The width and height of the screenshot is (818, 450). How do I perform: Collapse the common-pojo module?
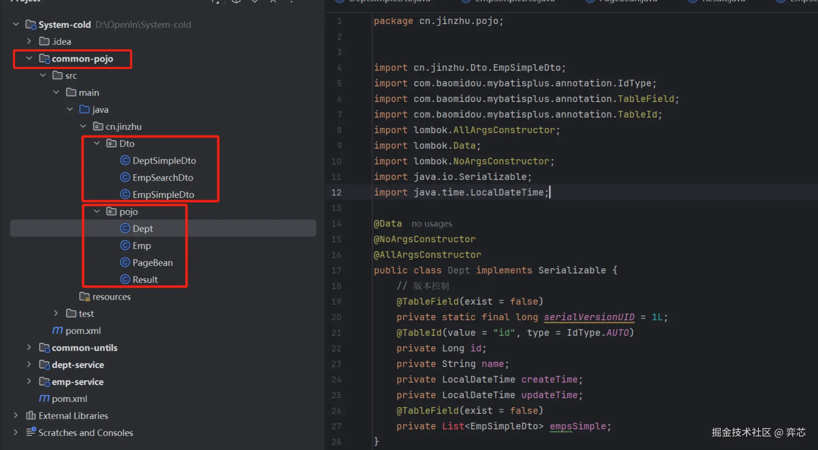click(29, 58)
